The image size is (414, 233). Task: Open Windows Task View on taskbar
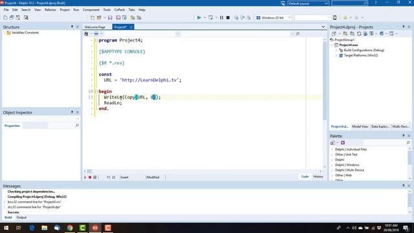[x=19, y=228]
